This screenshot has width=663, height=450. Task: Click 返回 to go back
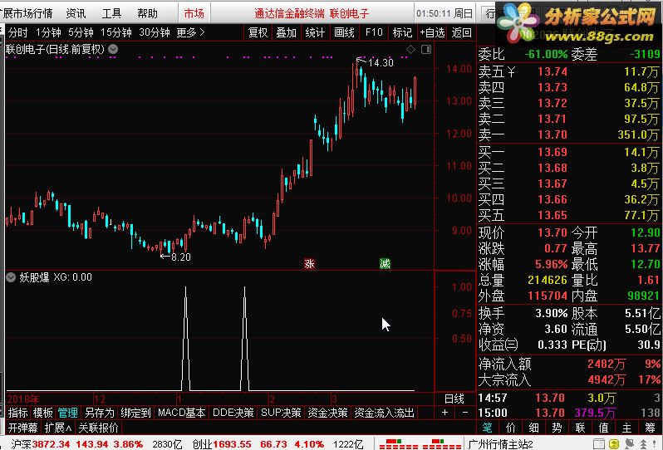coord(461,32)
